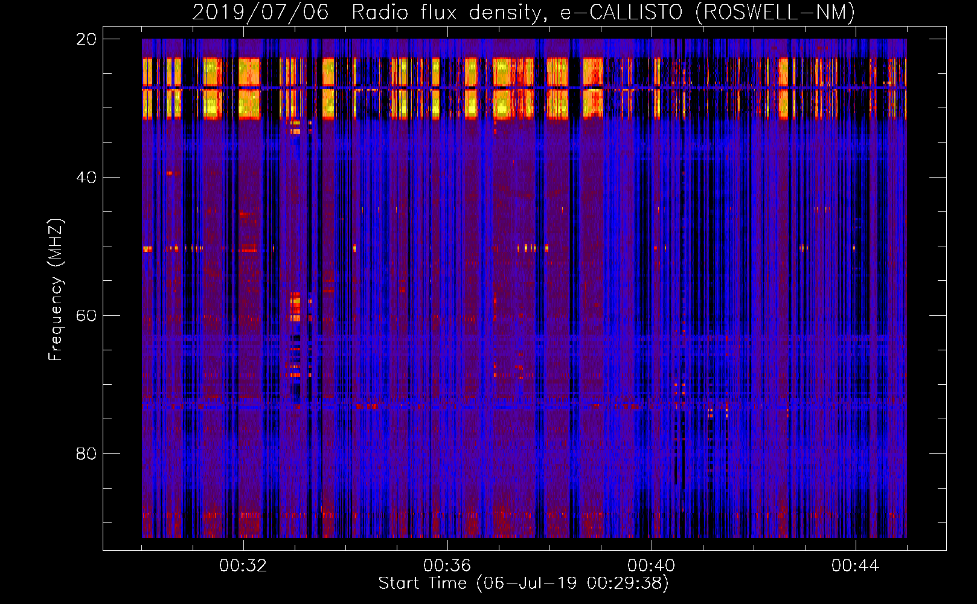This screenshot has height=604, width=977.
Task: Click the y-axis tick label "40"
Action: [x=86, y=178]
